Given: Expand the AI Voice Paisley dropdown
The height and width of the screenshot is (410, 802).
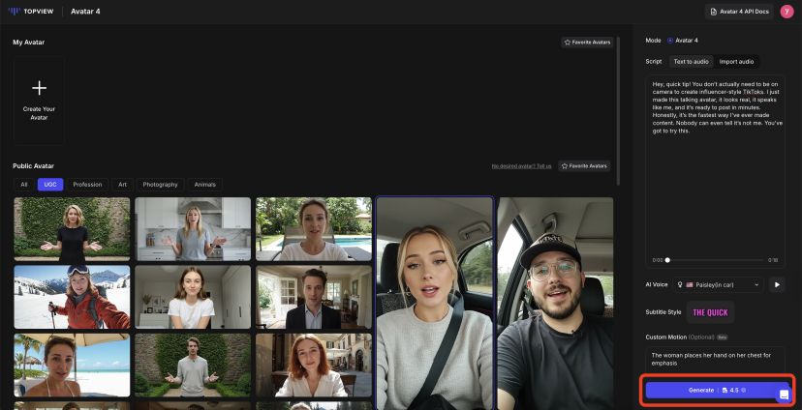Looking at the screenshot, I should coord(719,285).
